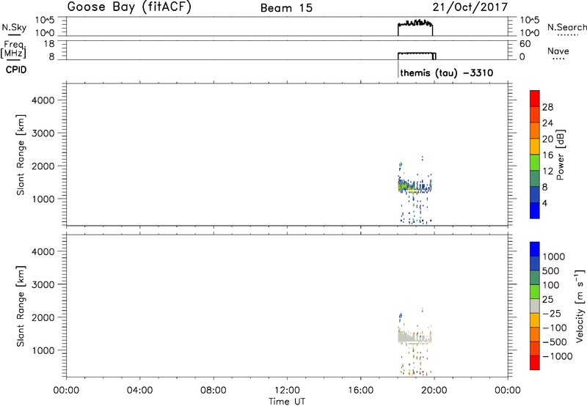Click the '12:00' time tick label
This screenshot has height=406, width=587.
[x=287, y=391]
